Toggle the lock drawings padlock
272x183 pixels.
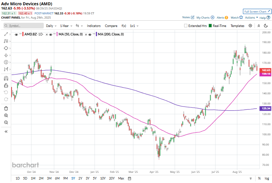click(x=6, y=85)
